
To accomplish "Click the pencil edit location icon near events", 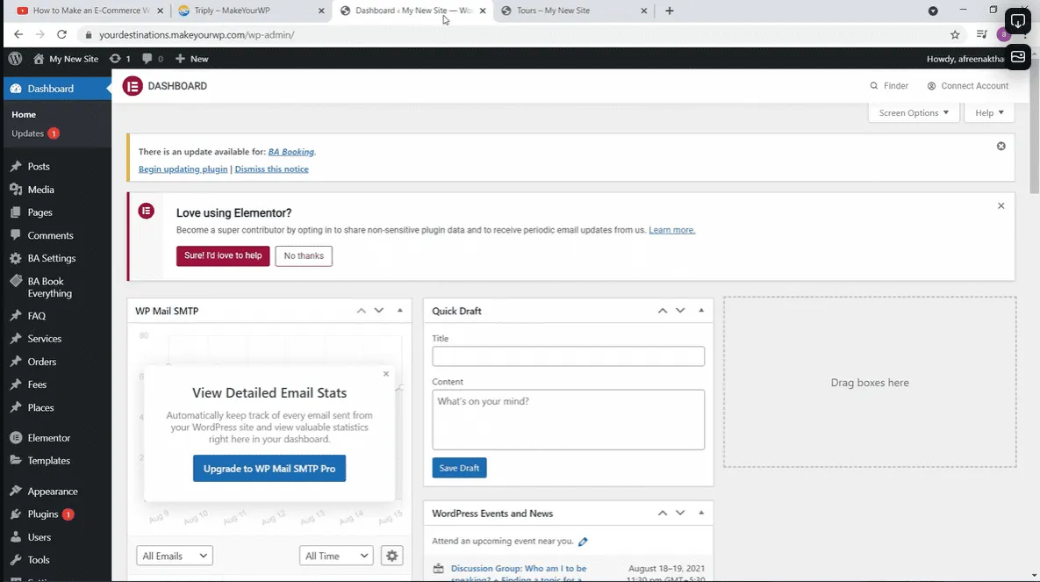I will [583, 542].
